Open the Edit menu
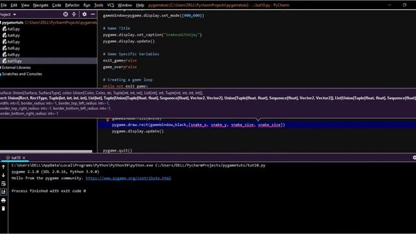The height and width of the screenshot is (234, 416). [14, 5]
